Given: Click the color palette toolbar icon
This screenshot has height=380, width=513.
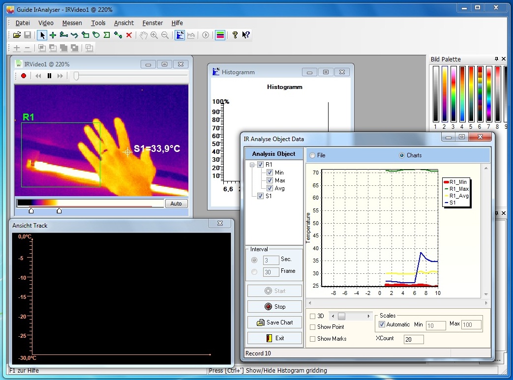Looking at the screenshot, I should point(220,35).
